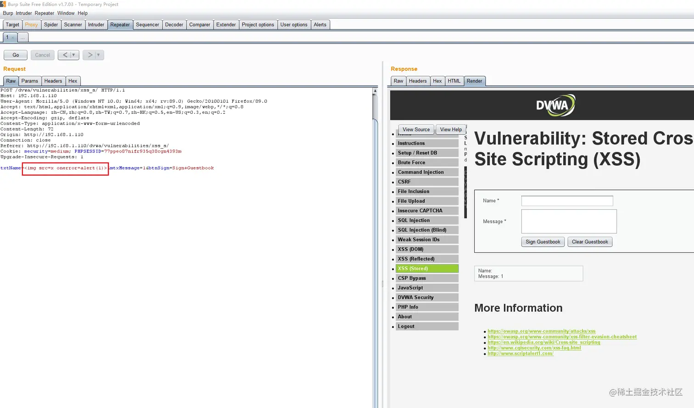694x408 pixels.
Task: Click the View Help button
Action: coord(451,129)
